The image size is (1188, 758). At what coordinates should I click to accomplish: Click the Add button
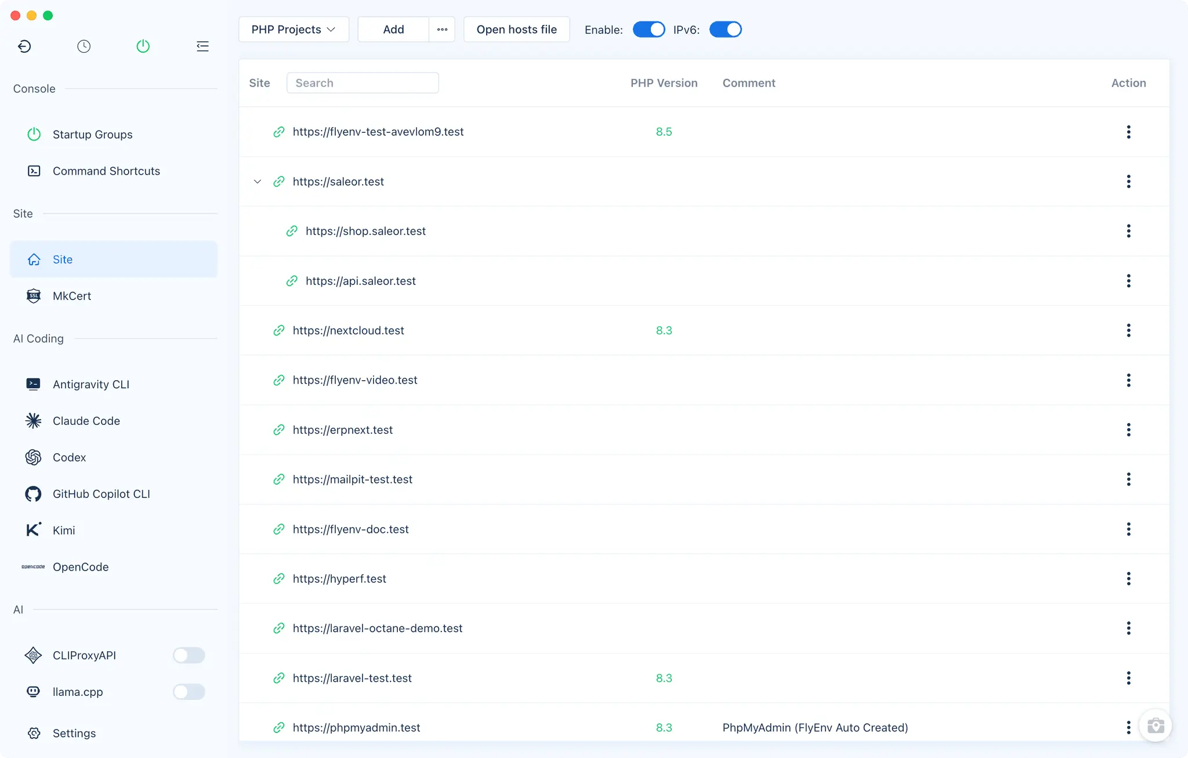pyautogui.click(x=393, y=30)
